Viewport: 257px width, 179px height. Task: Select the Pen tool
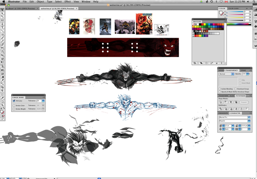click(2, 24)
